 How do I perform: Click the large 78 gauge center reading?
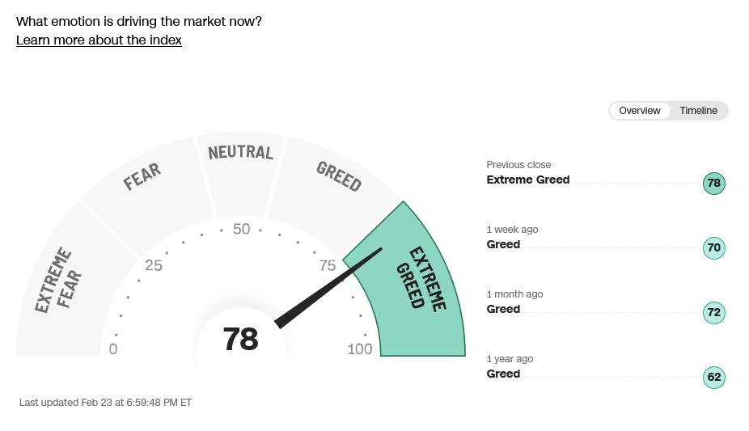pyautogui.click(x=240, y=340)
